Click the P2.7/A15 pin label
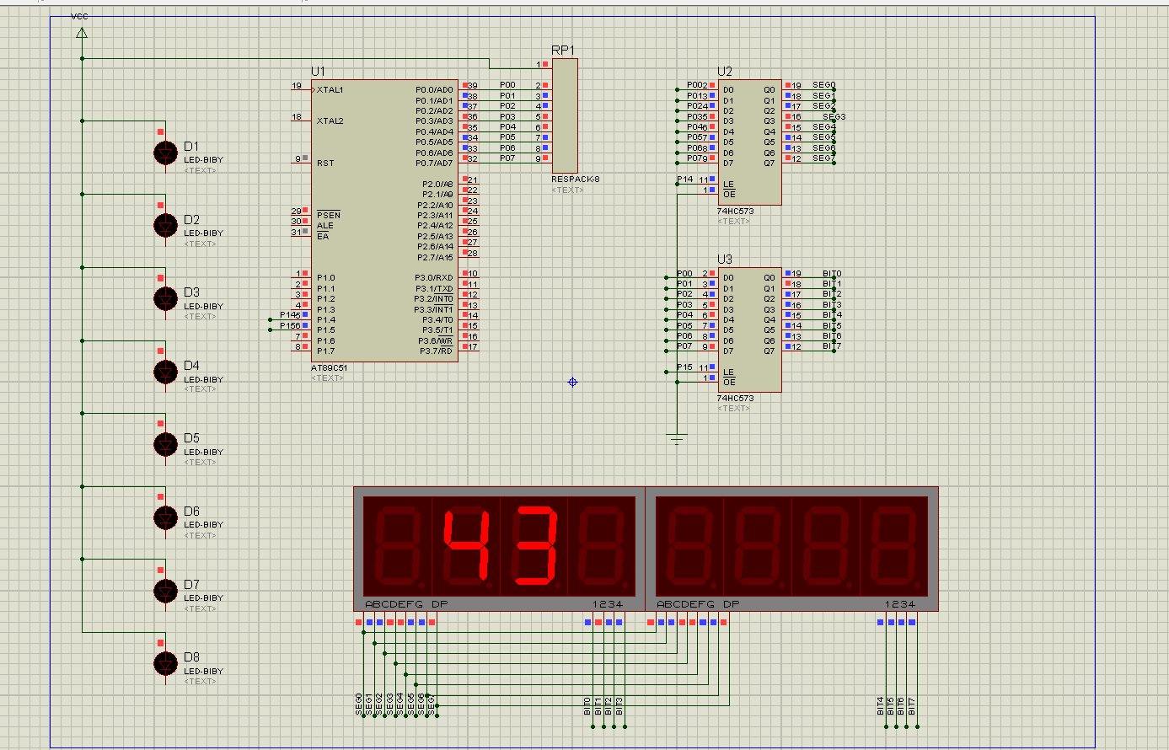 click(x=435, y=257)
